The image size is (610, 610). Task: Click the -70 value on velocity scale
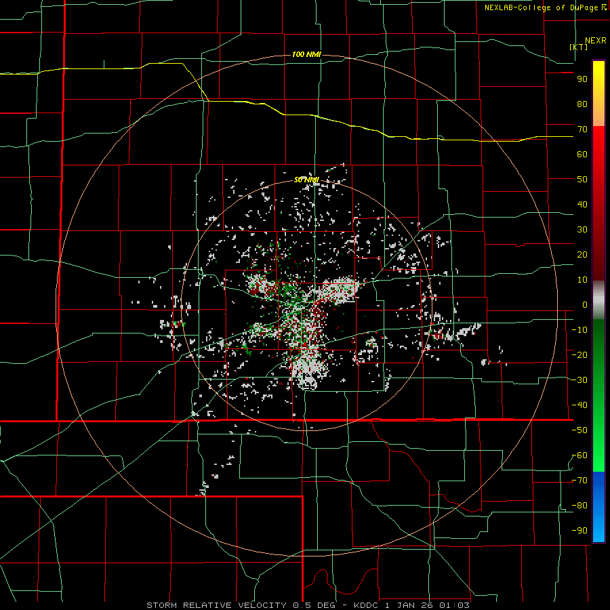coord(579,481)
